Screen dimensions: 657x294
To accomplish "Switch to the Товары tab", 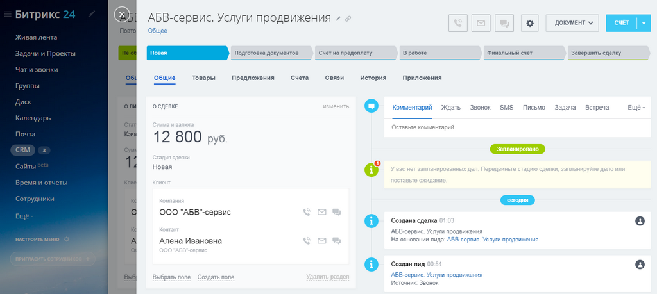I will (203, 78).
